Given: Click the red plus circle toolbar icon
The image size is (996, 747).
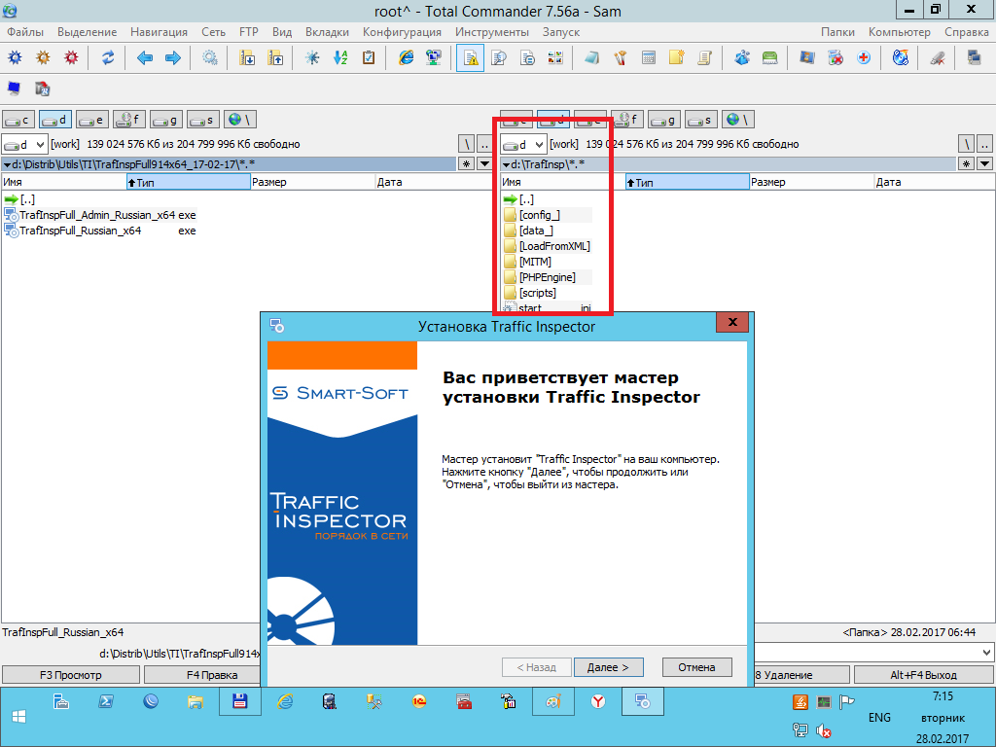Looking at the screenshot, I should tap(864, 57).
